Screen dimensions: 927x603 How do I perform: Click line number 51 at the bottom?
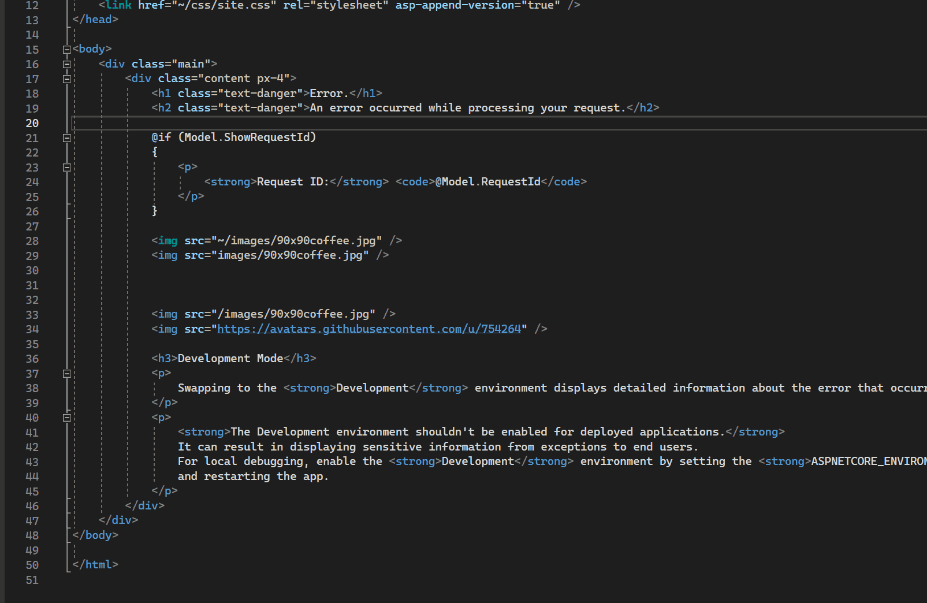tap(32, 580)
